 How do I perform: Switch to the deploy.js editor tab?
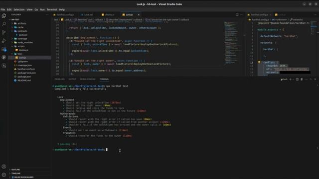coord(110,14)
